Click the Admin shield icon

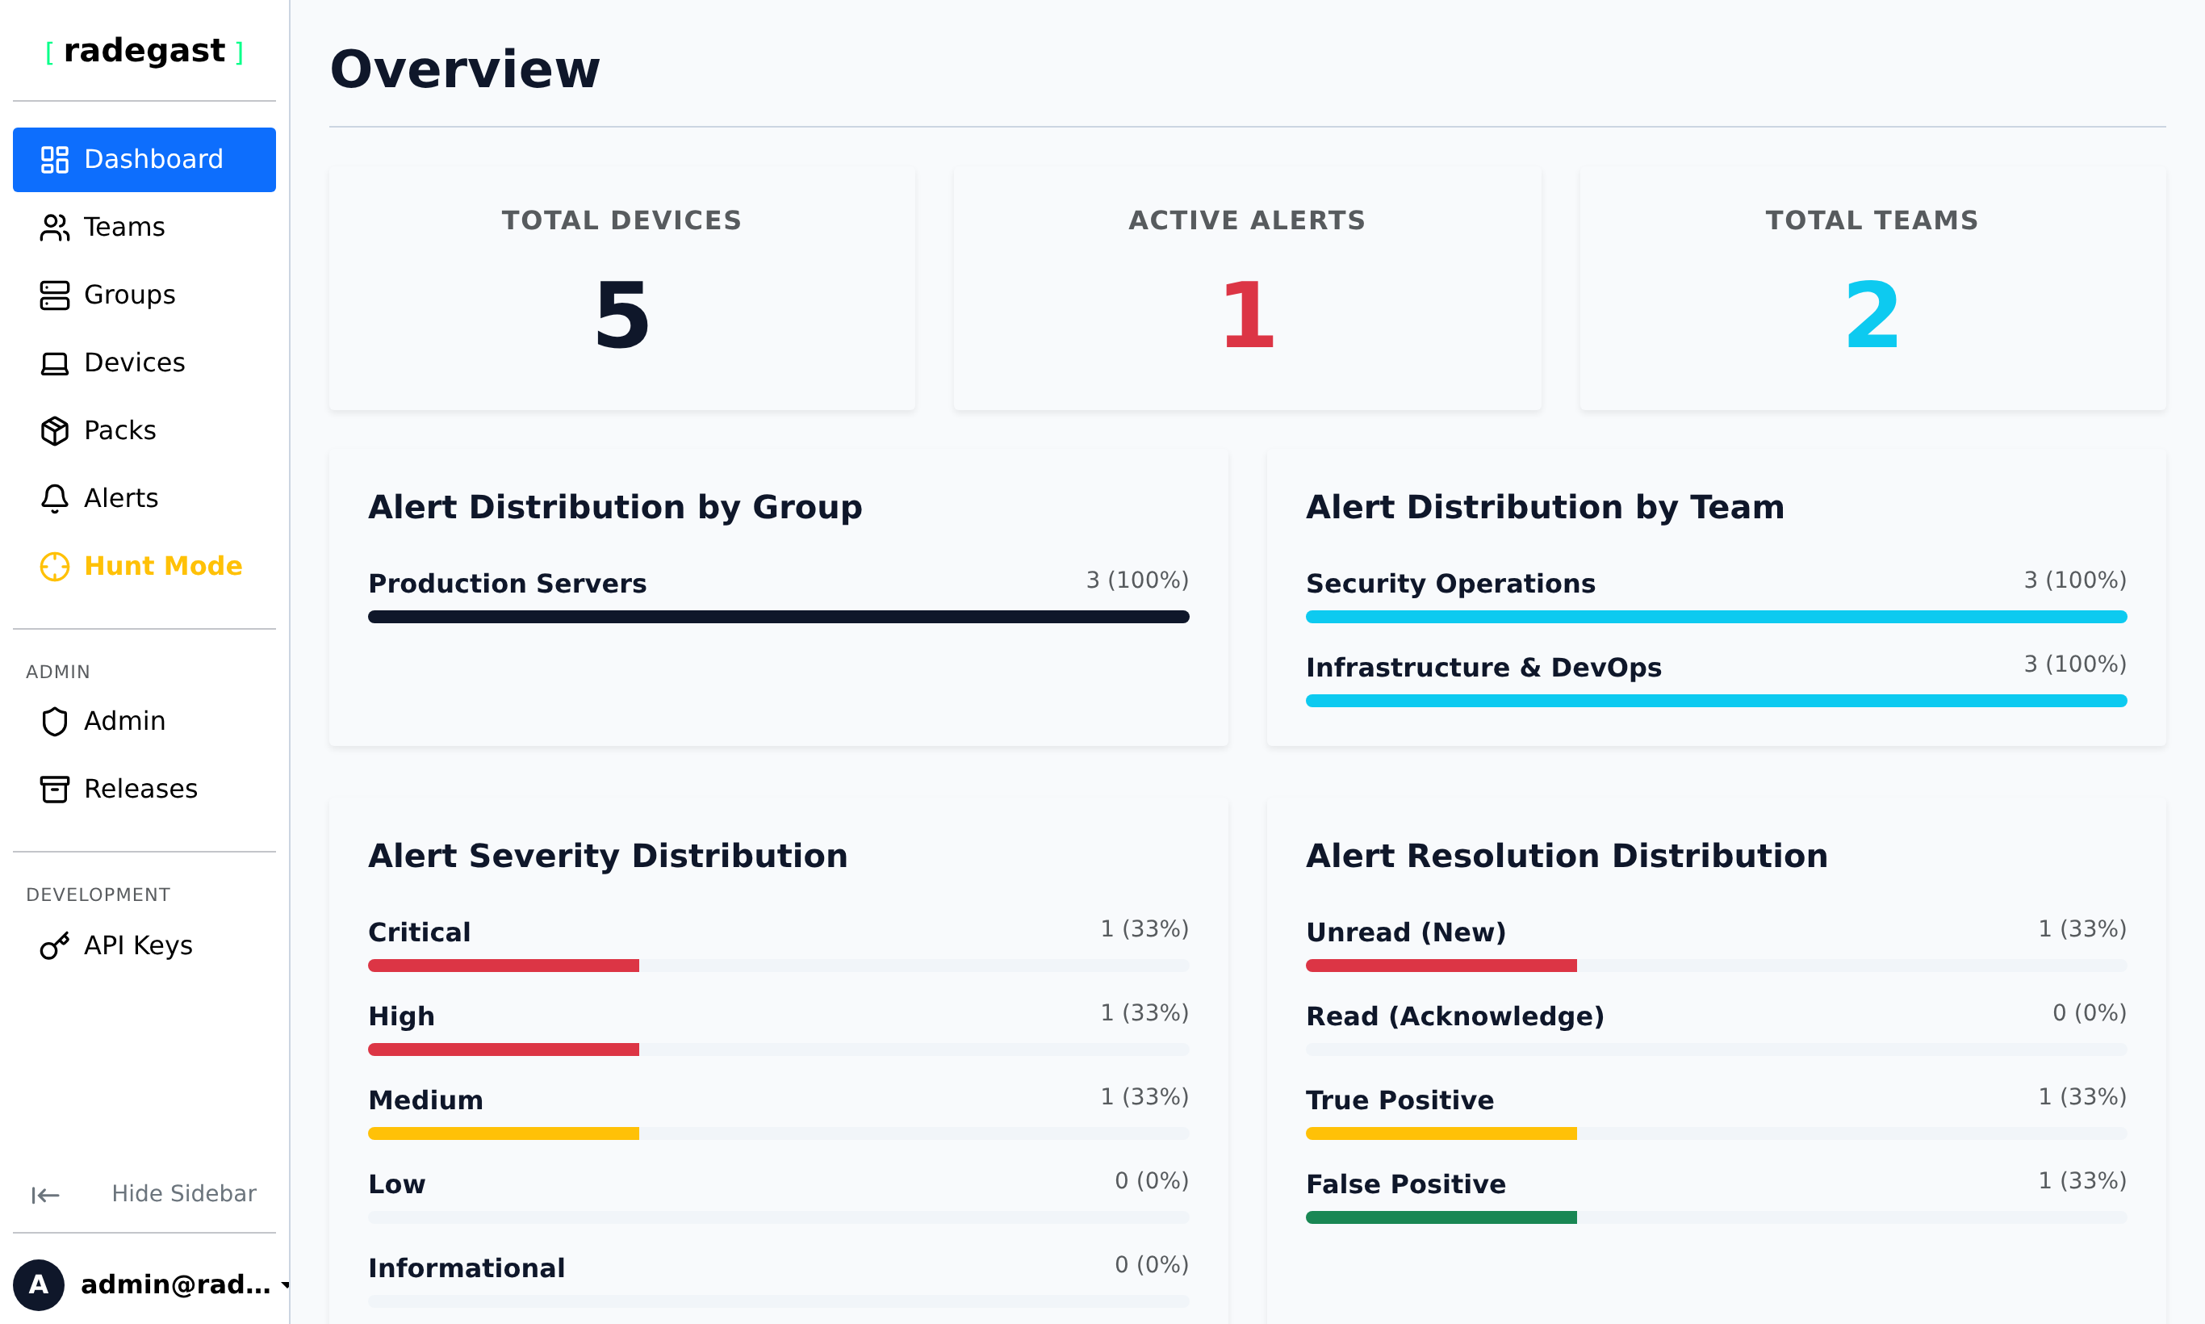coord(54,721)
